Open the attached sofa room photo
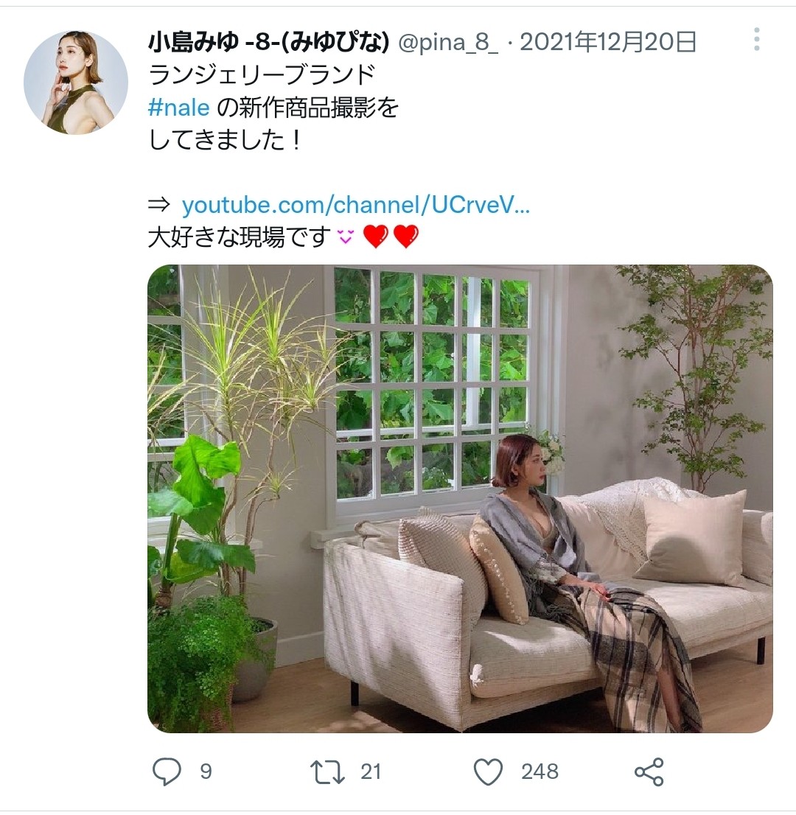The width and height of the screenshot is (796, 815). [x=460, y=498]
